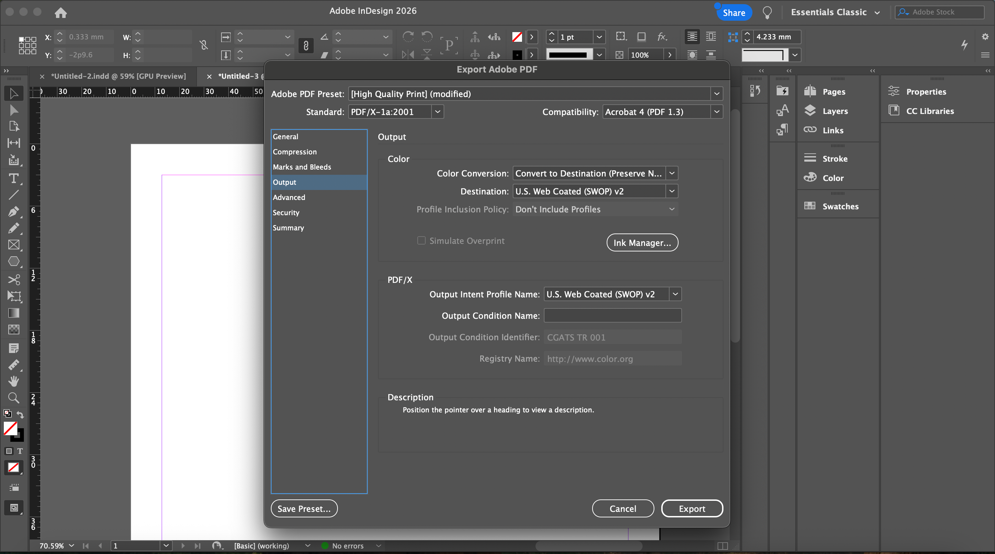Image resolution: width=995 pixels, height=554 pixels.
Task: Swap the fill and stroke colors
Action: tap(20, 414)
